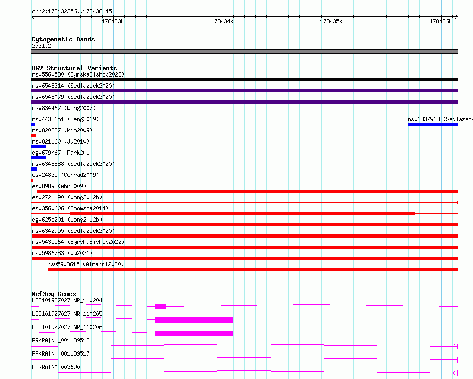Image resolution: width=473 pixels, height=379 pixels.
Task: Click the left scroll arrow on the ruler
Action: (33, 17)
